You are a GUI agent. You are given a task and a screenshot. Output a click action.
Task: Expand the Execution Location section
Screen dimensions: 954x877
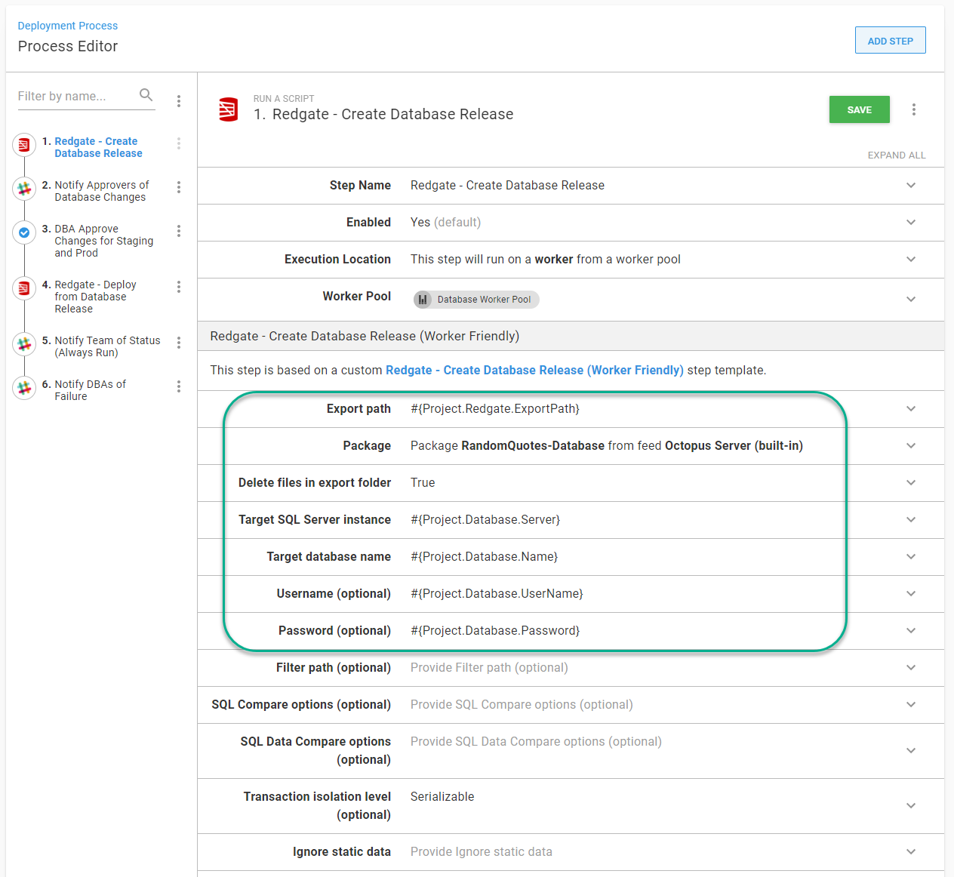[911, 260]
